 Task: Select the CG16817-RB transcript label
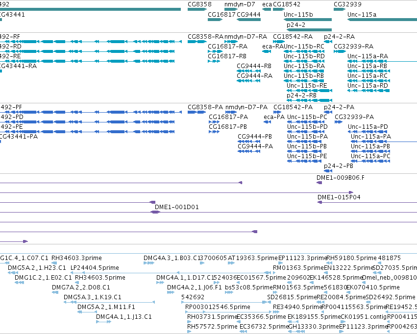227,56
